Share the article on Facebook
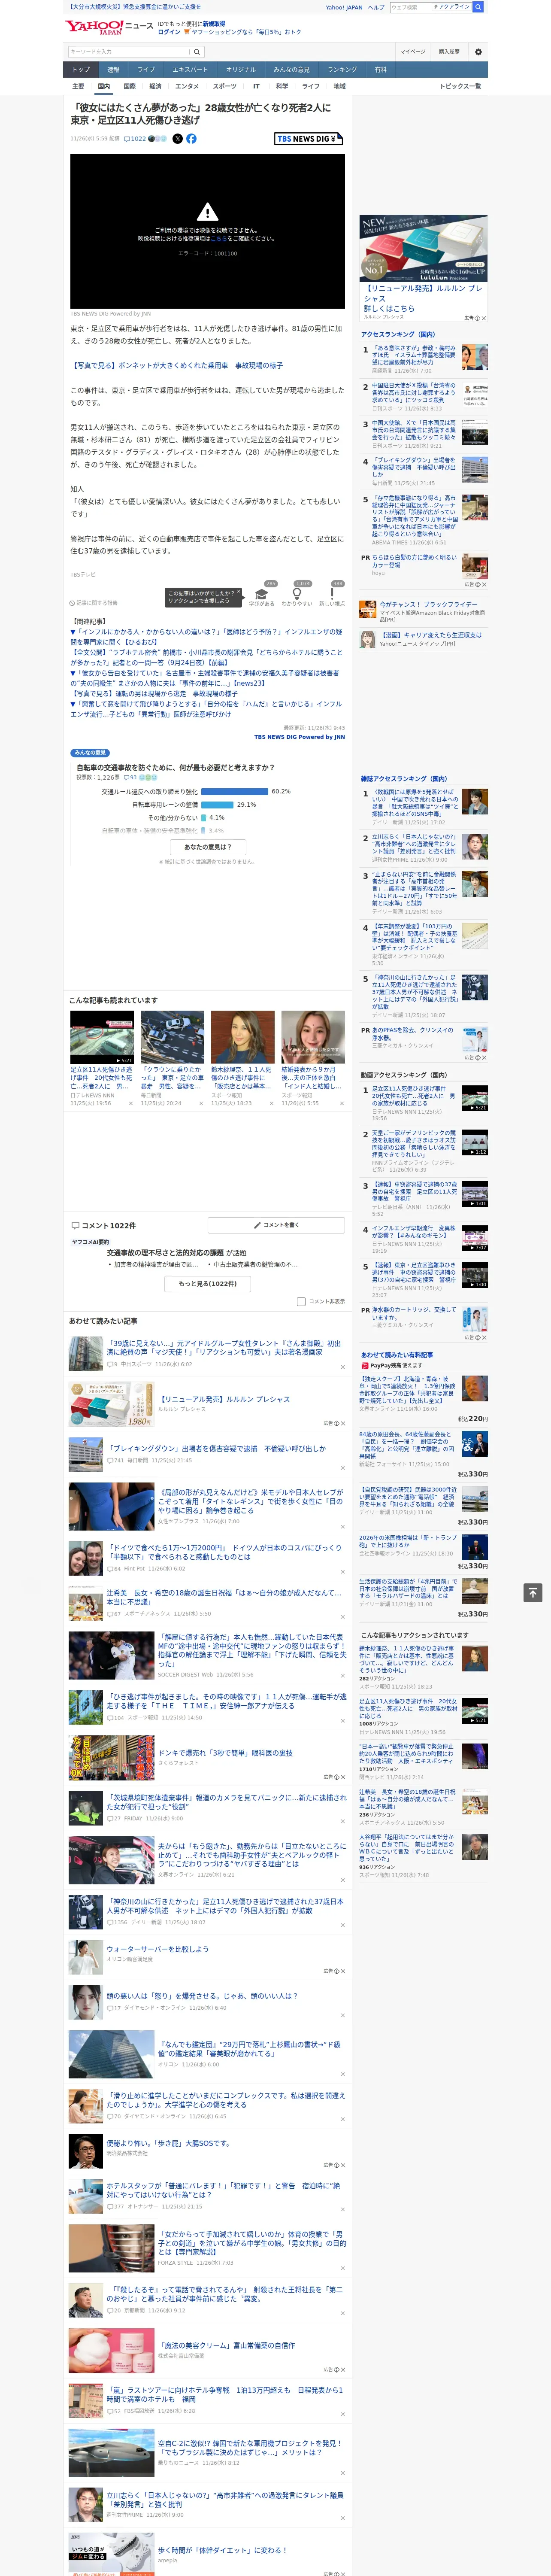Viewport: 551px width, 2576px height. (x=191, y=139)
